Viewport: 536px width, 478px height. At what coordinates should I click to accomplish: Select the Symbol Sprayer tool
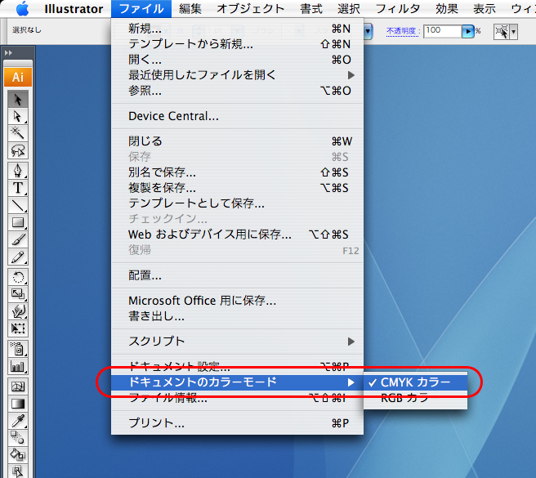18,349
